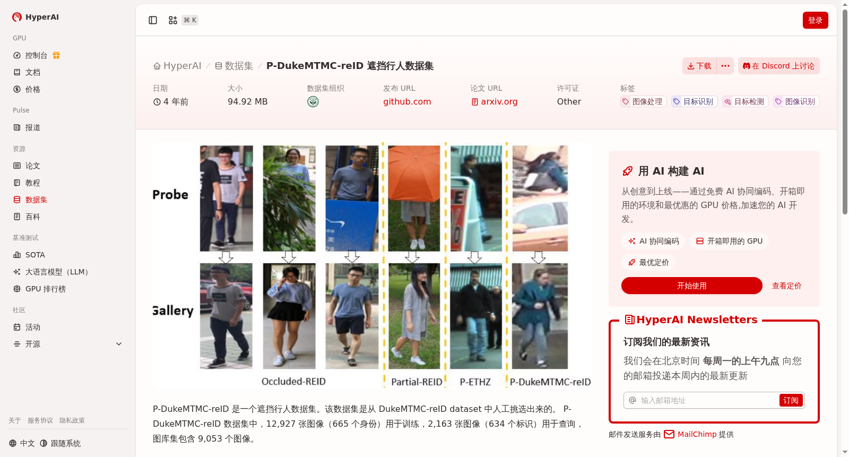The width and height of the screenshot is (849, 457).
Task: Expand the 开源 chevron
Action: click(119, 344)
